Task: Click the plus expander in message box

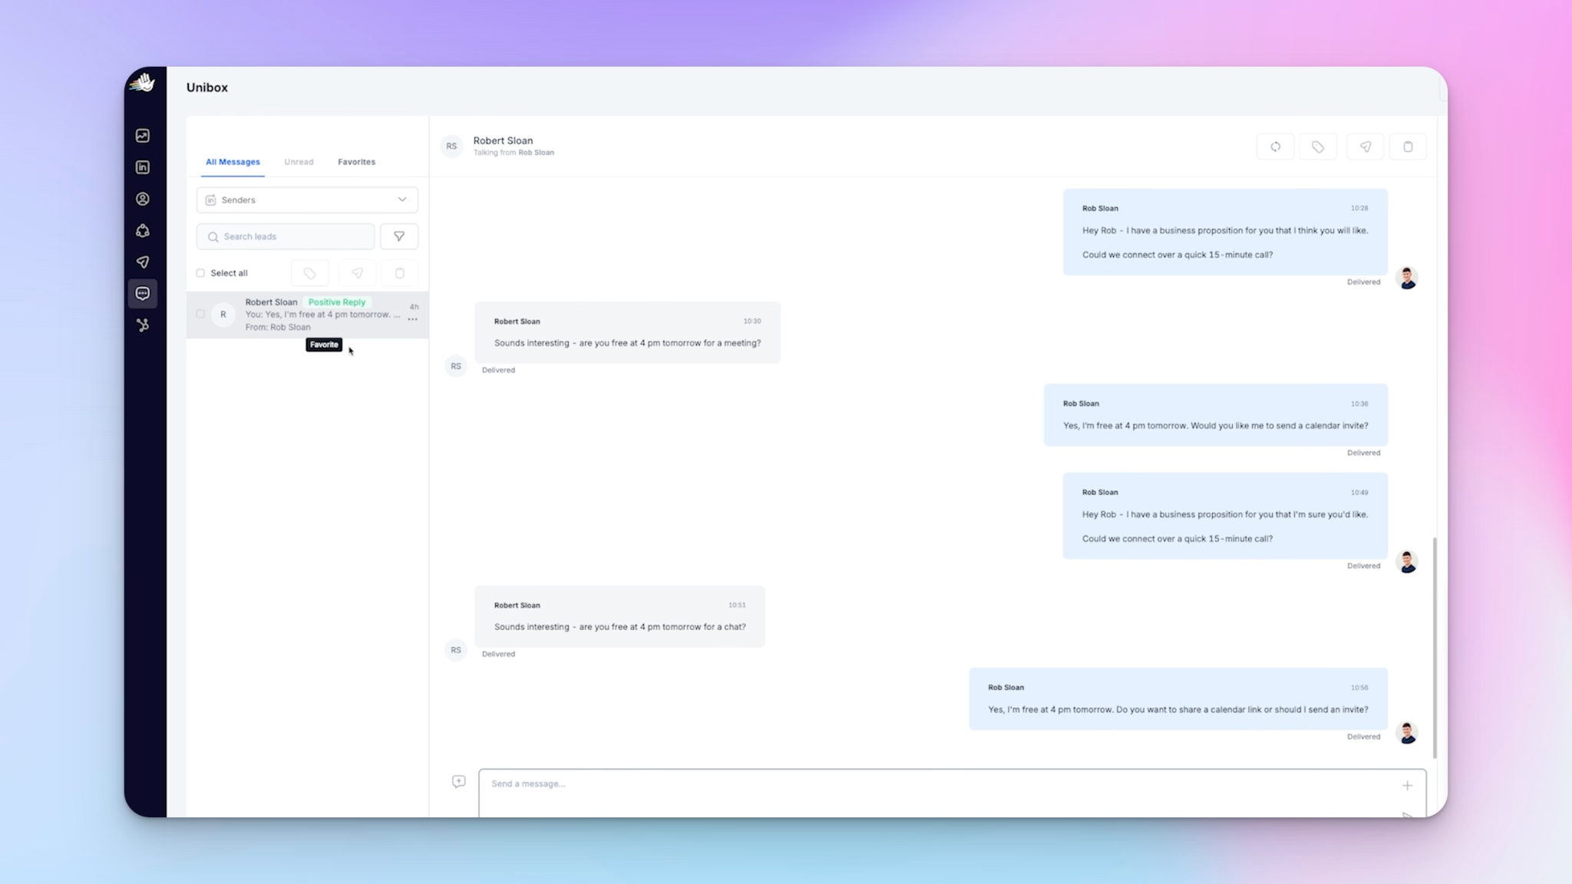Action: (x=1407, y=785)
